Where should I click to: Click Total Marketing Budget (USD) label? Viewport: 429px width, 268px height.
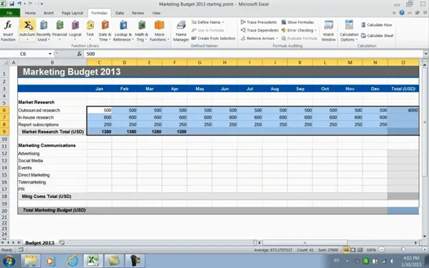pyautogui.click(x=54, y=210)
